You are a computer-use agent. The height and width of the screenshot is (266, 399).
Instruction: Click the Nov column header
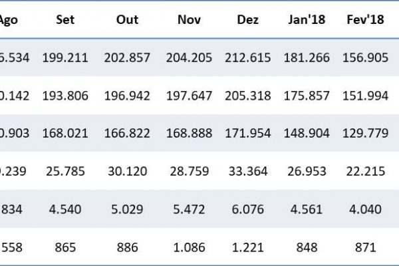189,20
